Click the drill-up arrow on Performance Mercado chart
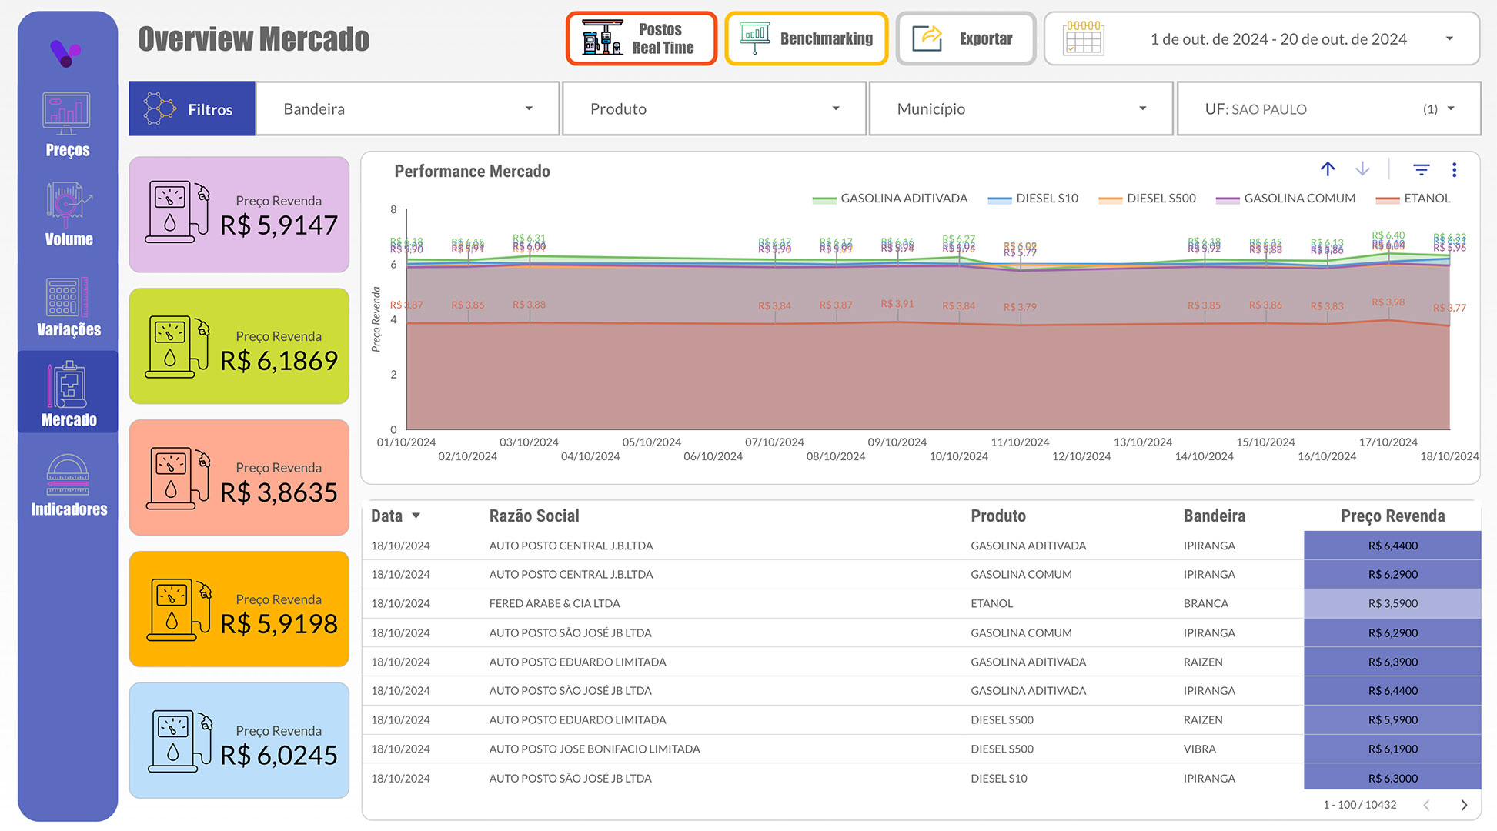The height and width of the screenshot is (831, 1497). point(1328,169)
